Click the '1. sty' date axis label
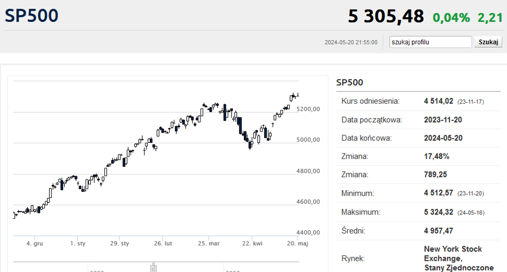The image size is (507, 272). click(78, 243)
